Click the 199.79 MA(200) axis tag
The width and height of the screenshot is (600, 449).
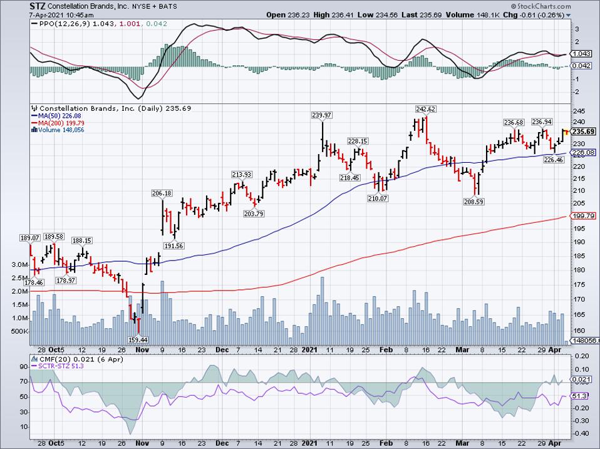(x=583, y=216)
